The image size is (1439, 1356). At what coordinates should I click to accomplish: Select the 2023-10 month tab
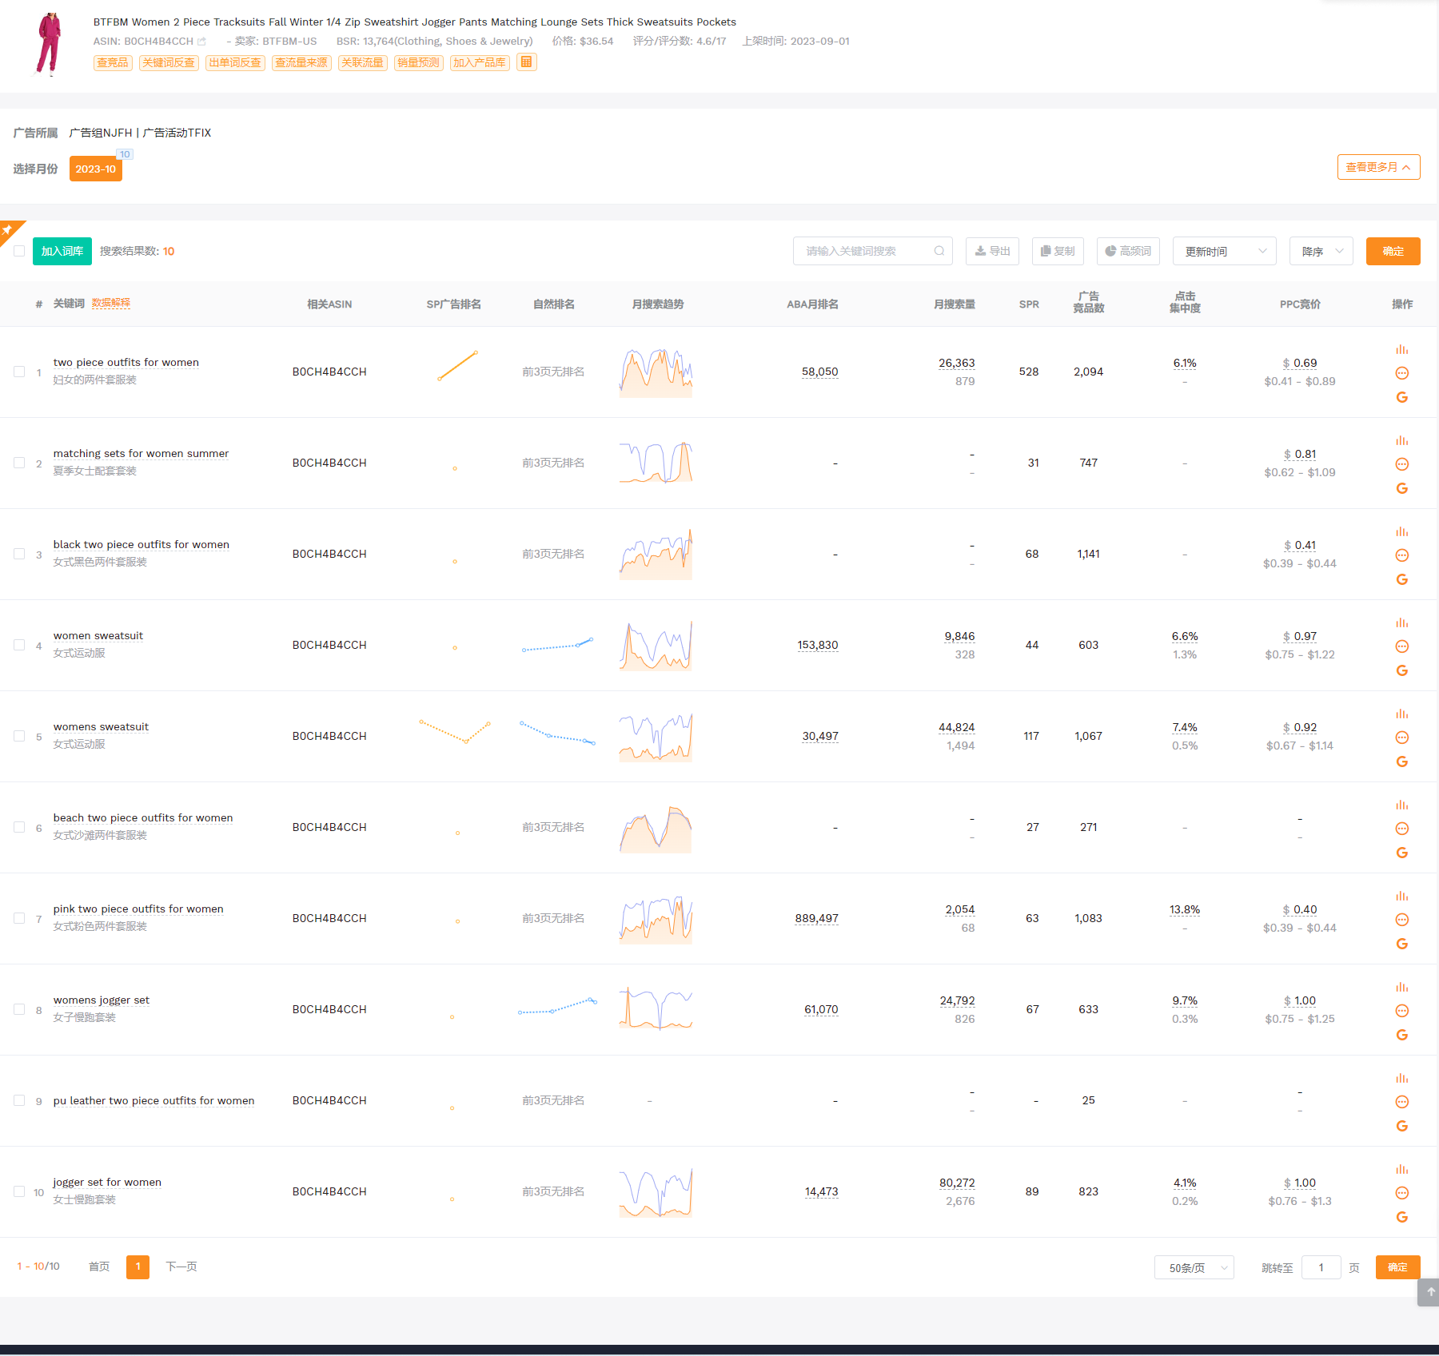(x=95, y=169)
